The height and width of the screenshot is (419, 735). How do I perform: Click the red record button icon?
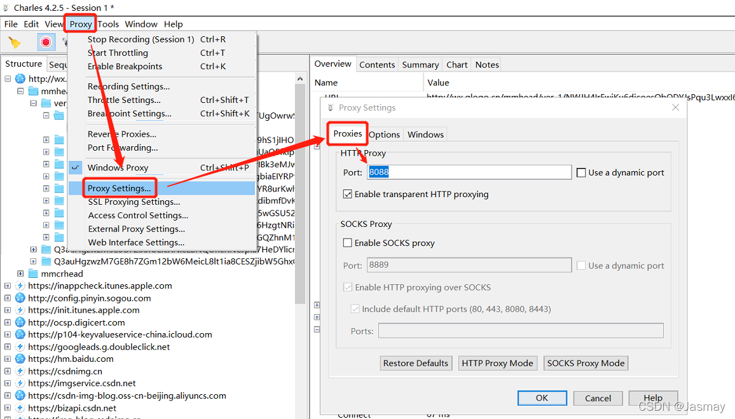(x=46, y=42)
